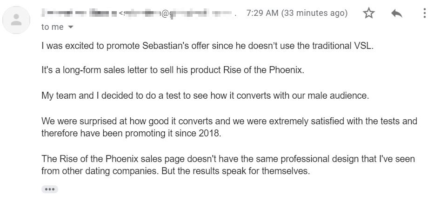Expand recipient details arrow beside "to me"
The image size is (434, 203).
(71, 27)
